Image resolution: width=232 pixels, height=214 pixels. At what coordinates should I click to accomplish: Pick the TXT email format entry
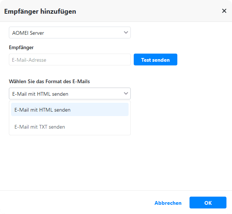point(40,127)
